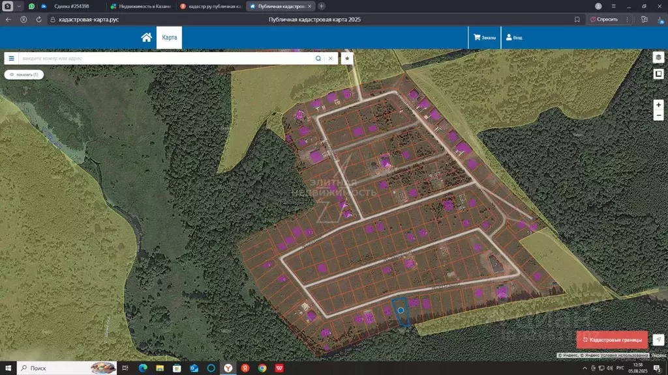The image size is (668, 375).
Task: Open the map layers panel
Action: coord(658,57)
